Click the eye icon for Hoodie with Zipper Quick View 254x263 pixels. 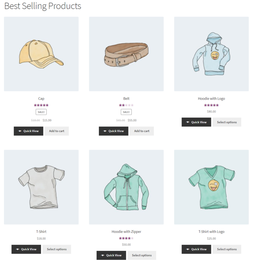pos(102,255)
